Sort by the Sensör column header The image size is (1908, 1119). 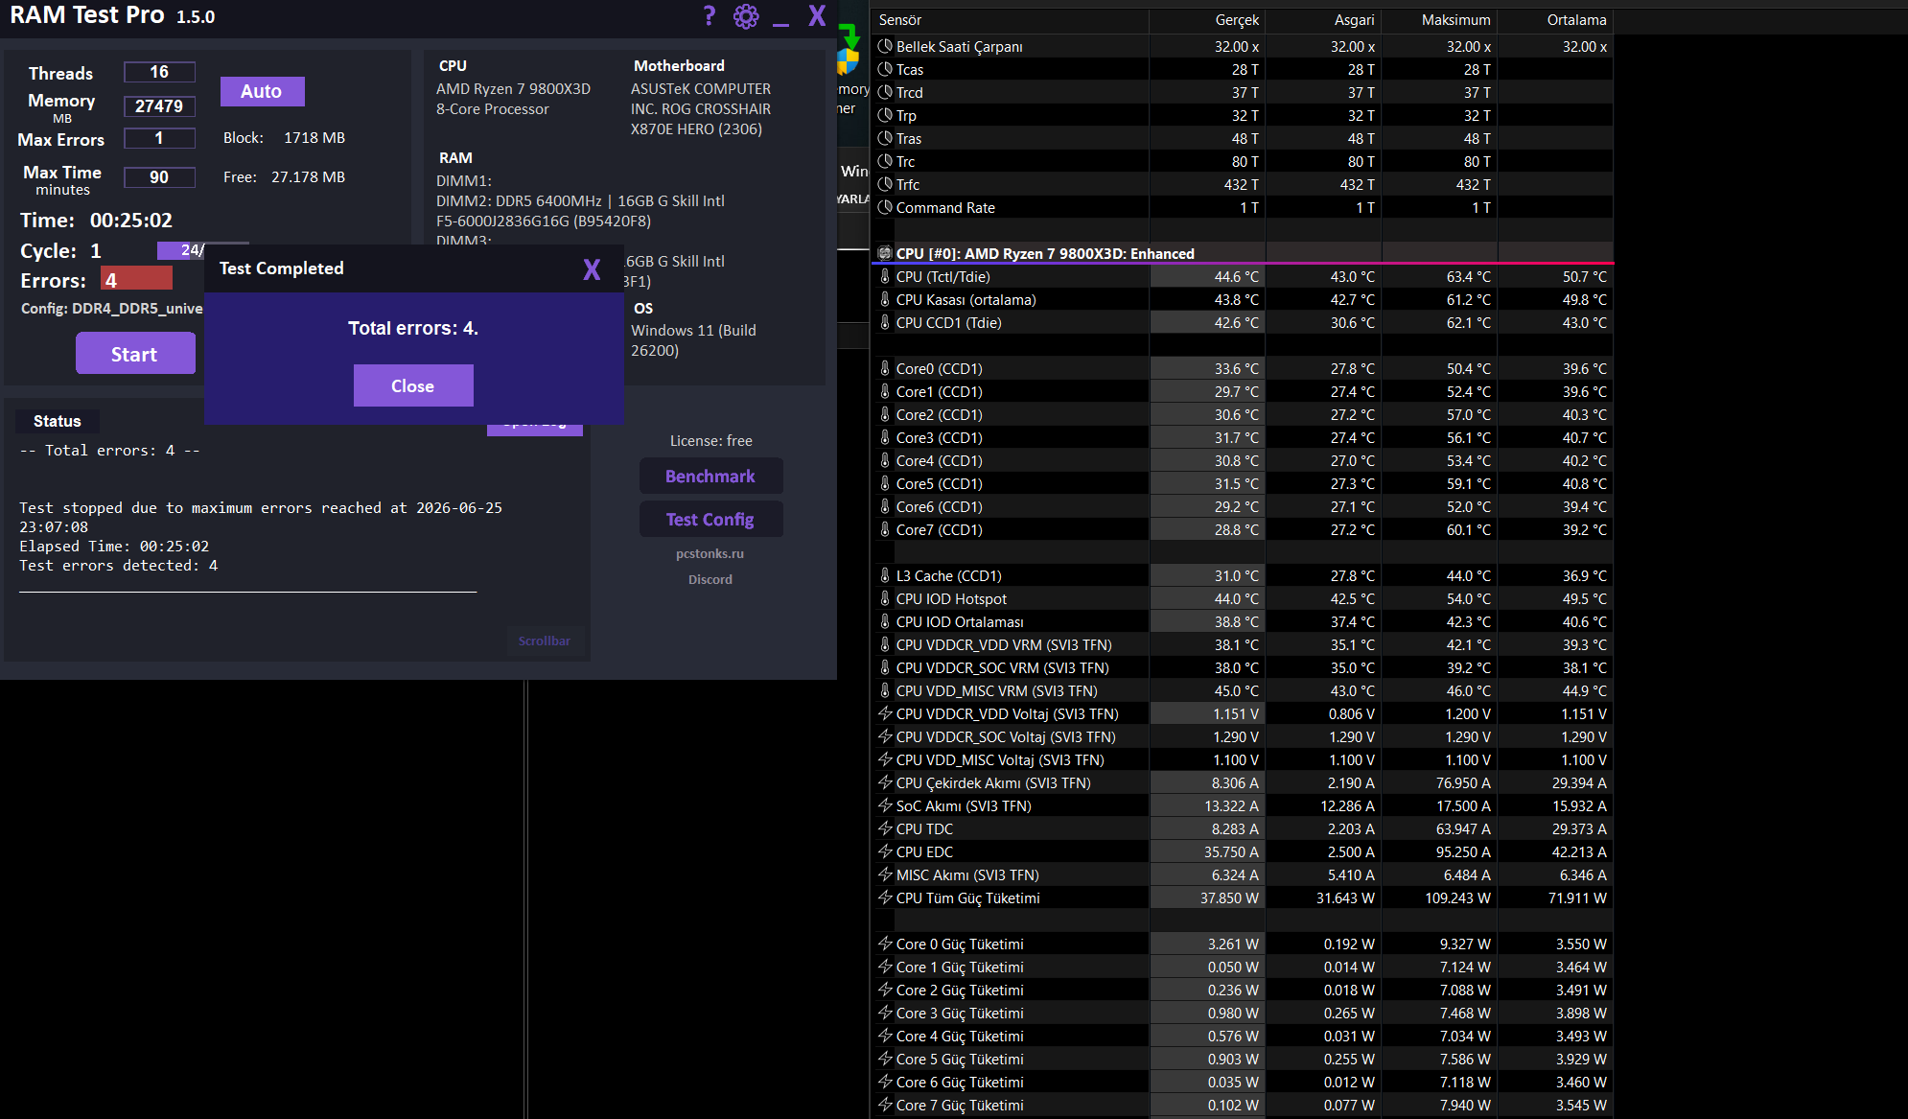tap(1011, 20)
